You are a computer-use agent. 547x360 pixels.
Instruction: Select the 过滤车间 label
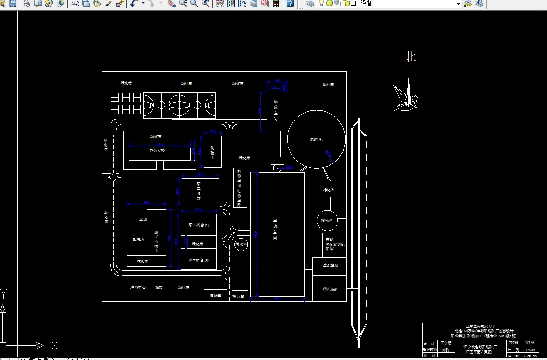click(x=330, y=265)
